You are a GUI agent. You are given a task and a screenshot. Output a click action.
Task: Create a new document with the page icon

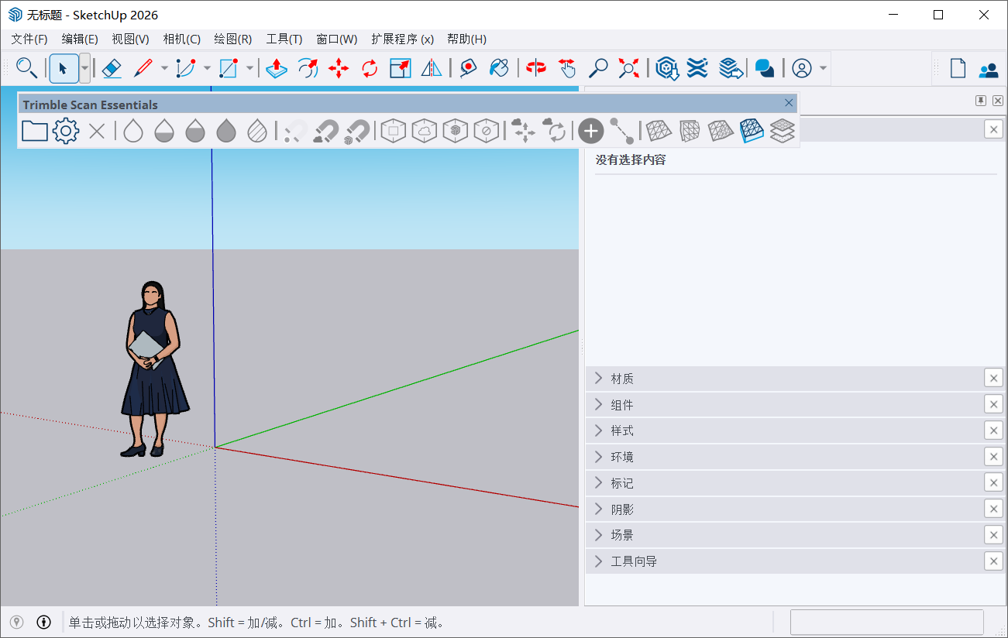(958, 68)
